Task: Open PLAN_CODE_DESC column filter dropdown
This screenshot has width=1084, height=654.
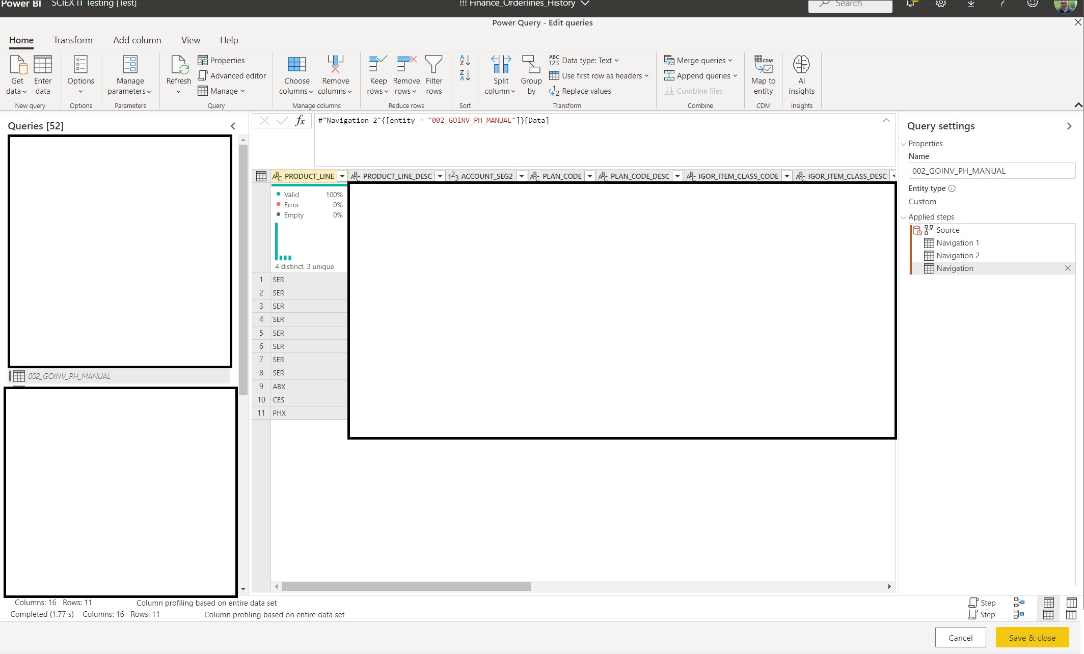Action: (x=677, y=176)
